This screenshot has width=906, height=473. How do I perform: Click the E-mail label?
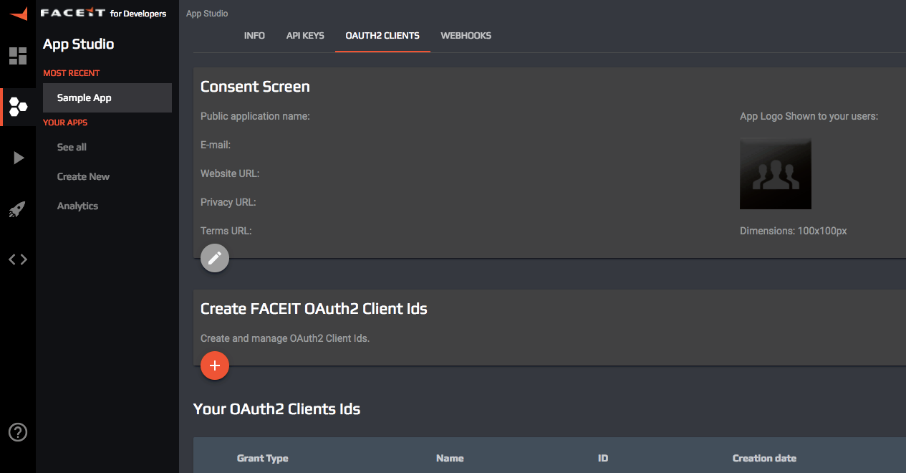tap(216, 145)
